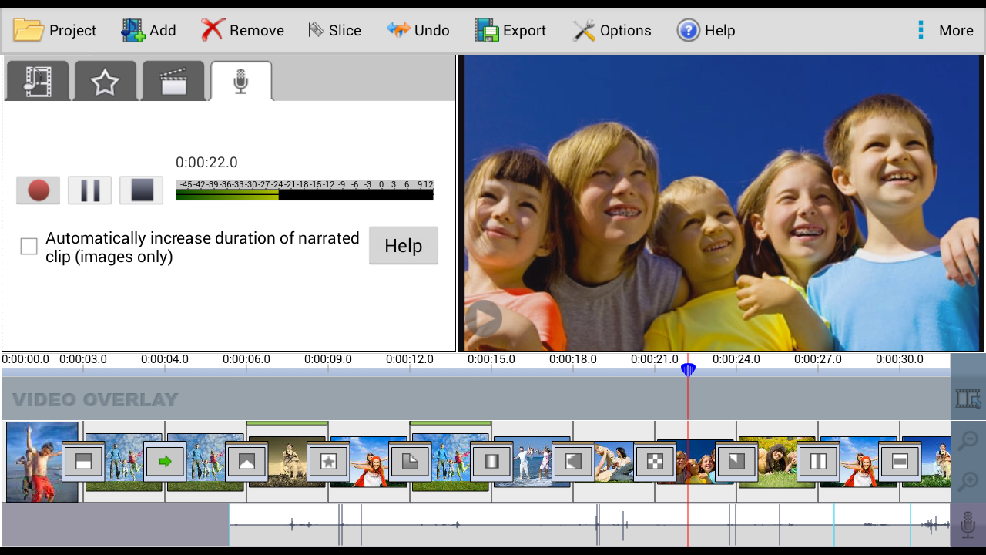
Task: Pause the narration recording
Action: point(89,190)
